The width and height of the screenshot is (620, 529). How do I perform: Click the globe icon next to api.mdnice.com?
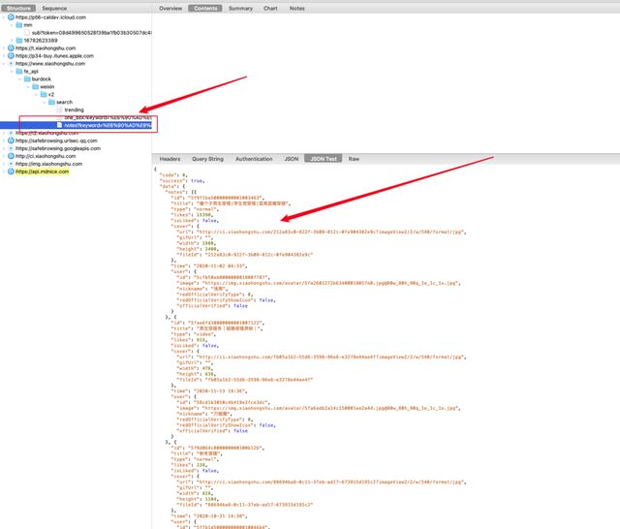11,171
